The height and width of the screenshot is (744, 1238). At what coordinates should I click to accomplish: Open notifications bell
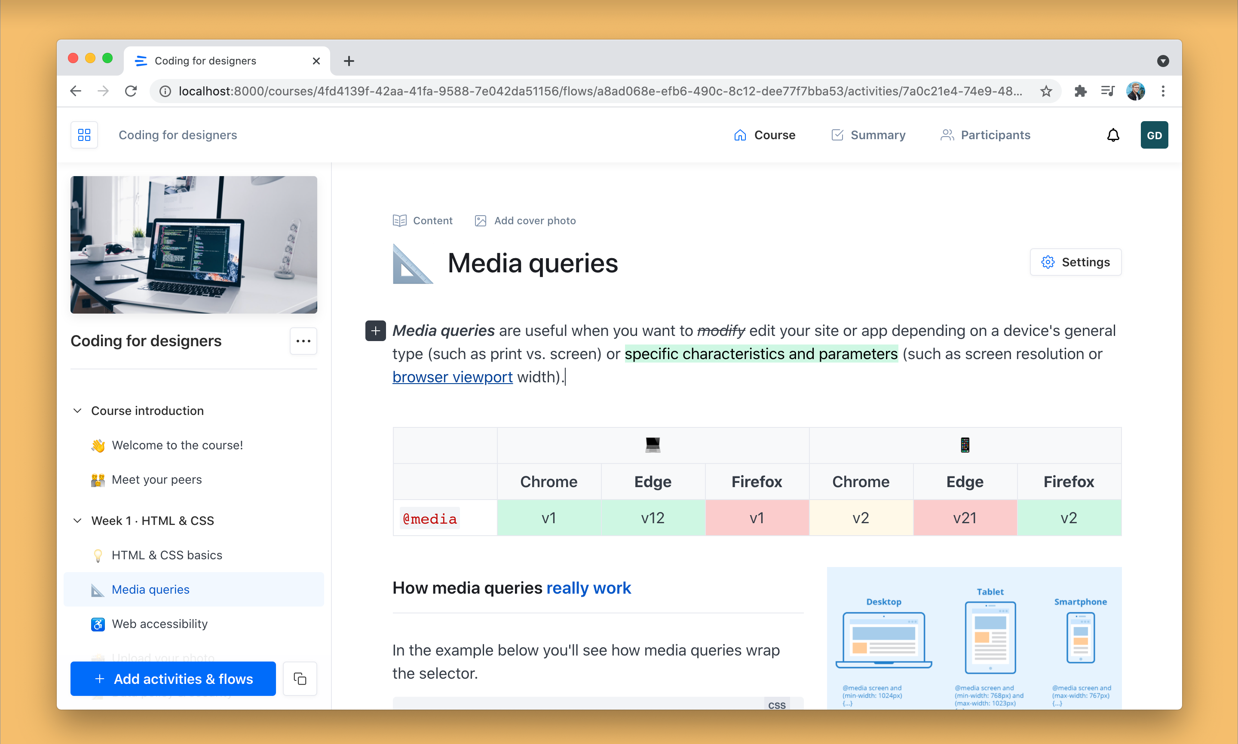point(1113,135)
